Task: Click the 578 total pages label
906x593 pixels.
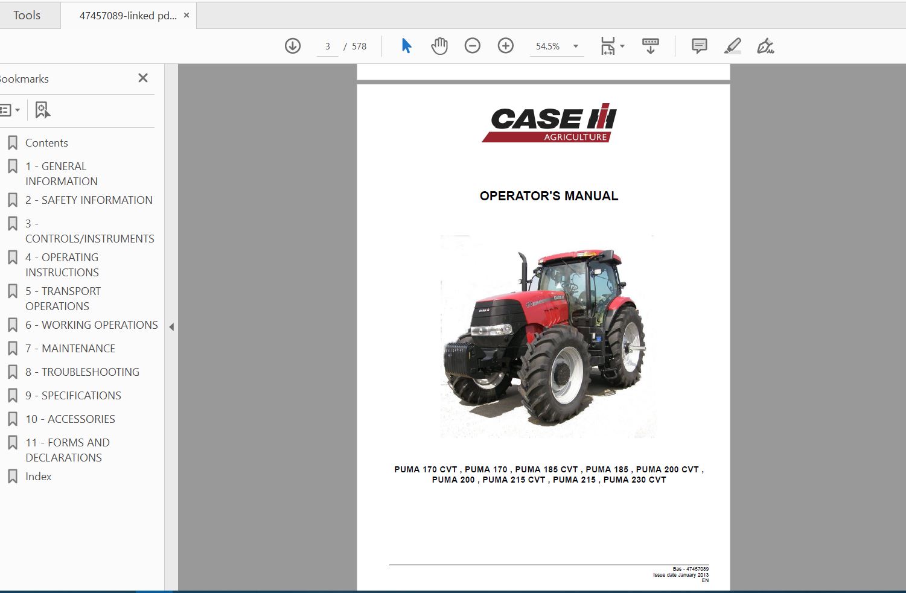Action: point(359,46)
